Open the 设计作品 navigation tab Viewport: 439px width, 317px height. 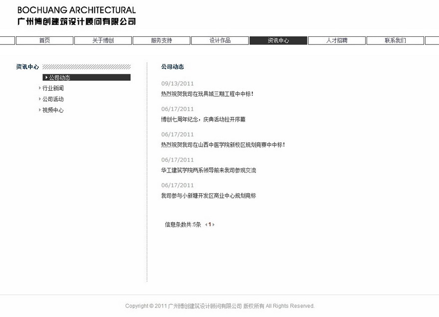[x=220, y=40]
